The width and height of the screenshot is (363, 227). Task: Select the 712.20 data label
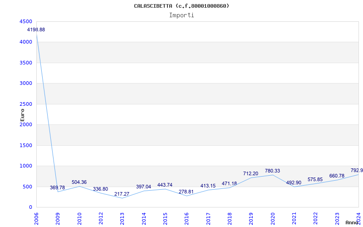pos(250,173)
